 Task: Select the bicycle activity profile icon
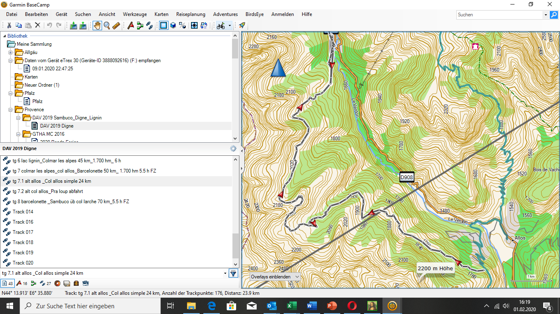click(221, 25)
